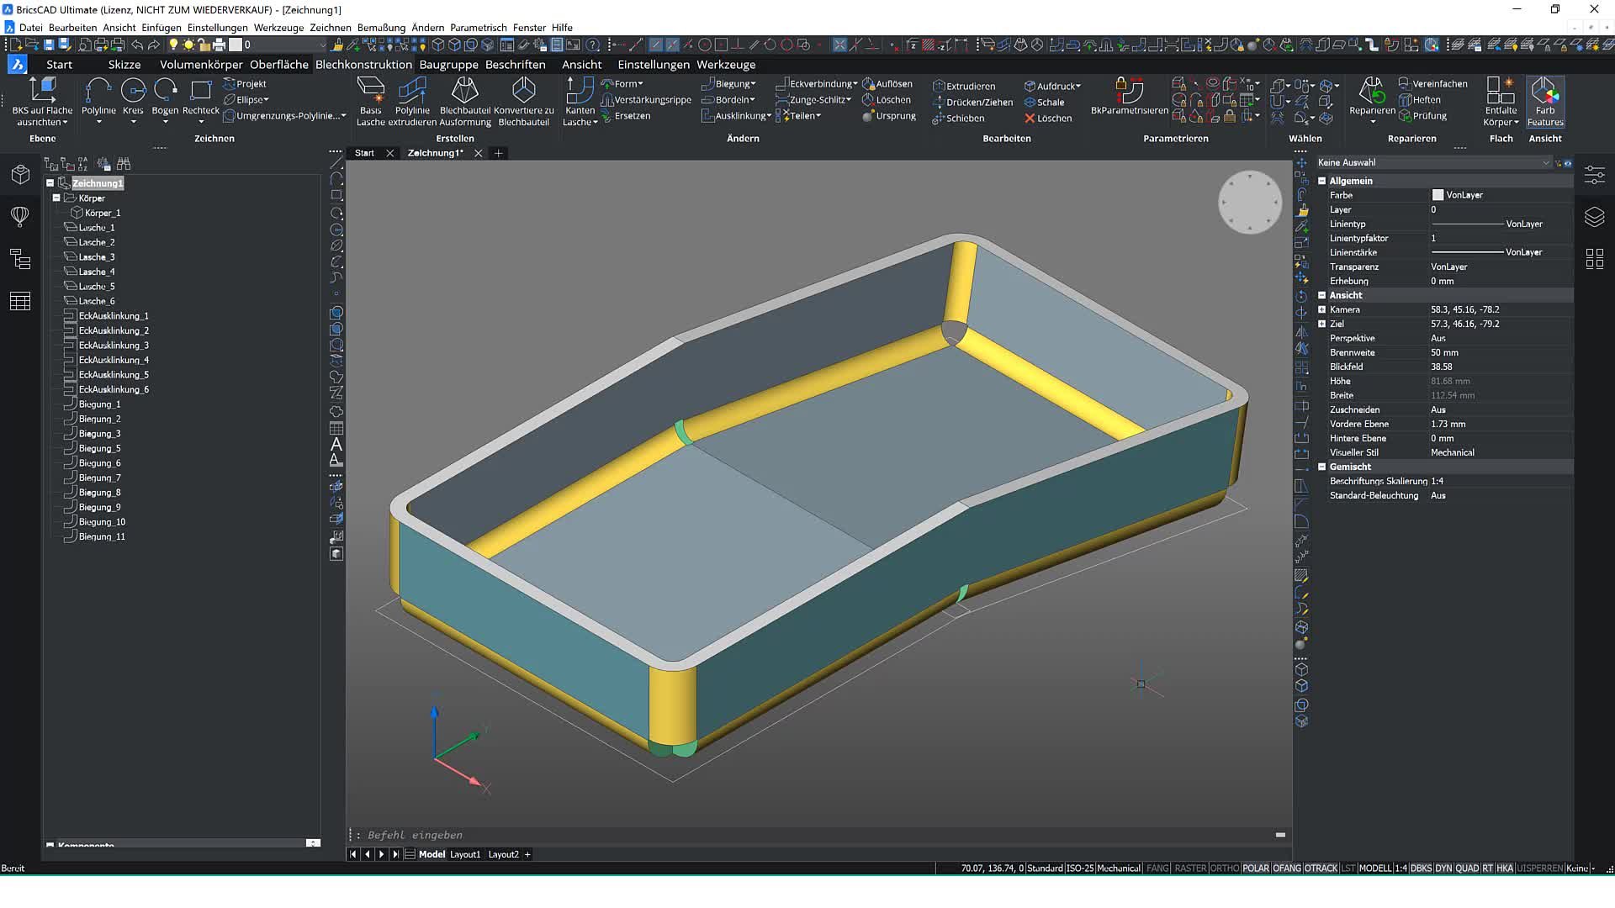The width and height of the screenshot is (1615, 908).
Task: Click the BkParametrisieren icon
Action: click(x=1129, y=97)
